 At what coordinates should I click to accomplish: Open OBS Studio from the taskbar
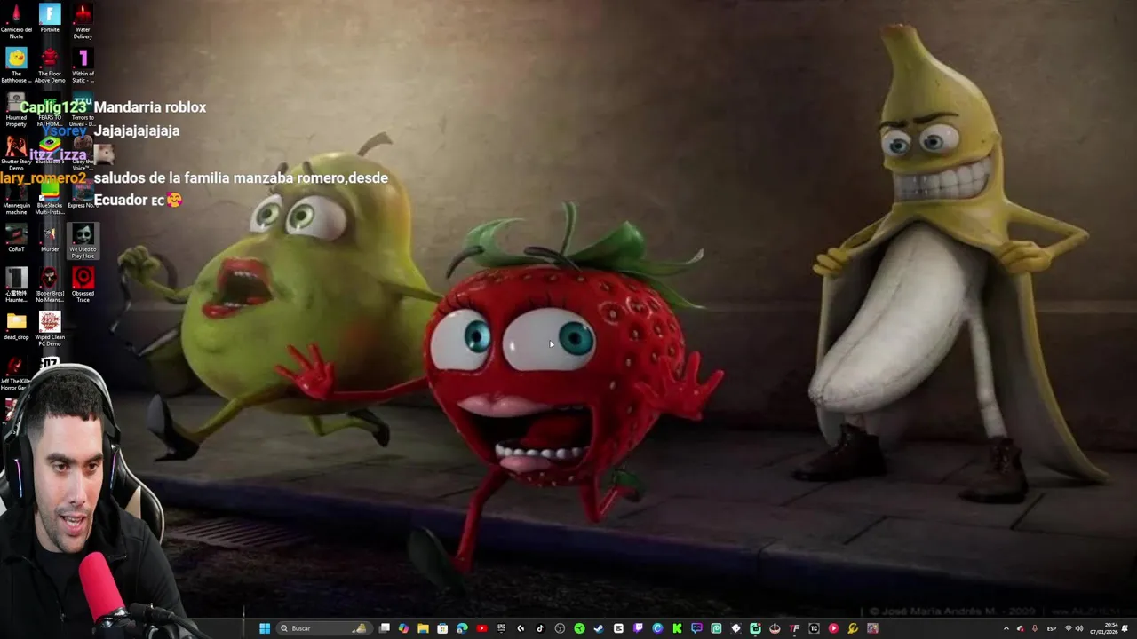coord(560,628)
